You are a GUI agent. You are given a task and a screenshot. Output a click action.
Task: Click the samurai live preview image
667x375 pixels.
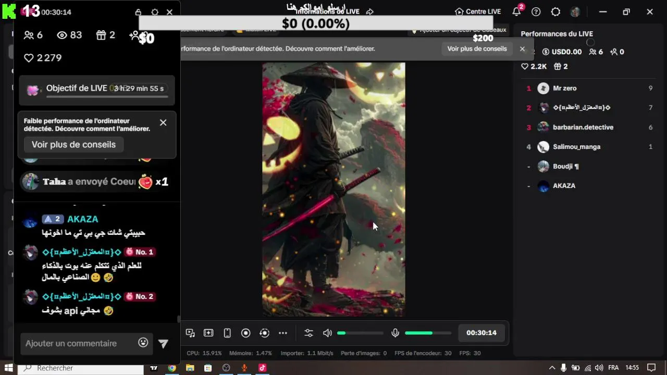(333, 189)
